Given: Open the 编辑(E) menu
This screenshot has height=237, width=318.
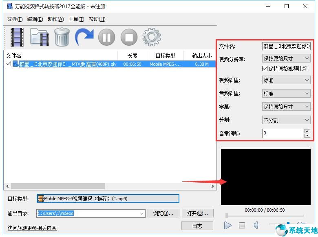Looking at the screenshot, I should click(x=35, y=19).
